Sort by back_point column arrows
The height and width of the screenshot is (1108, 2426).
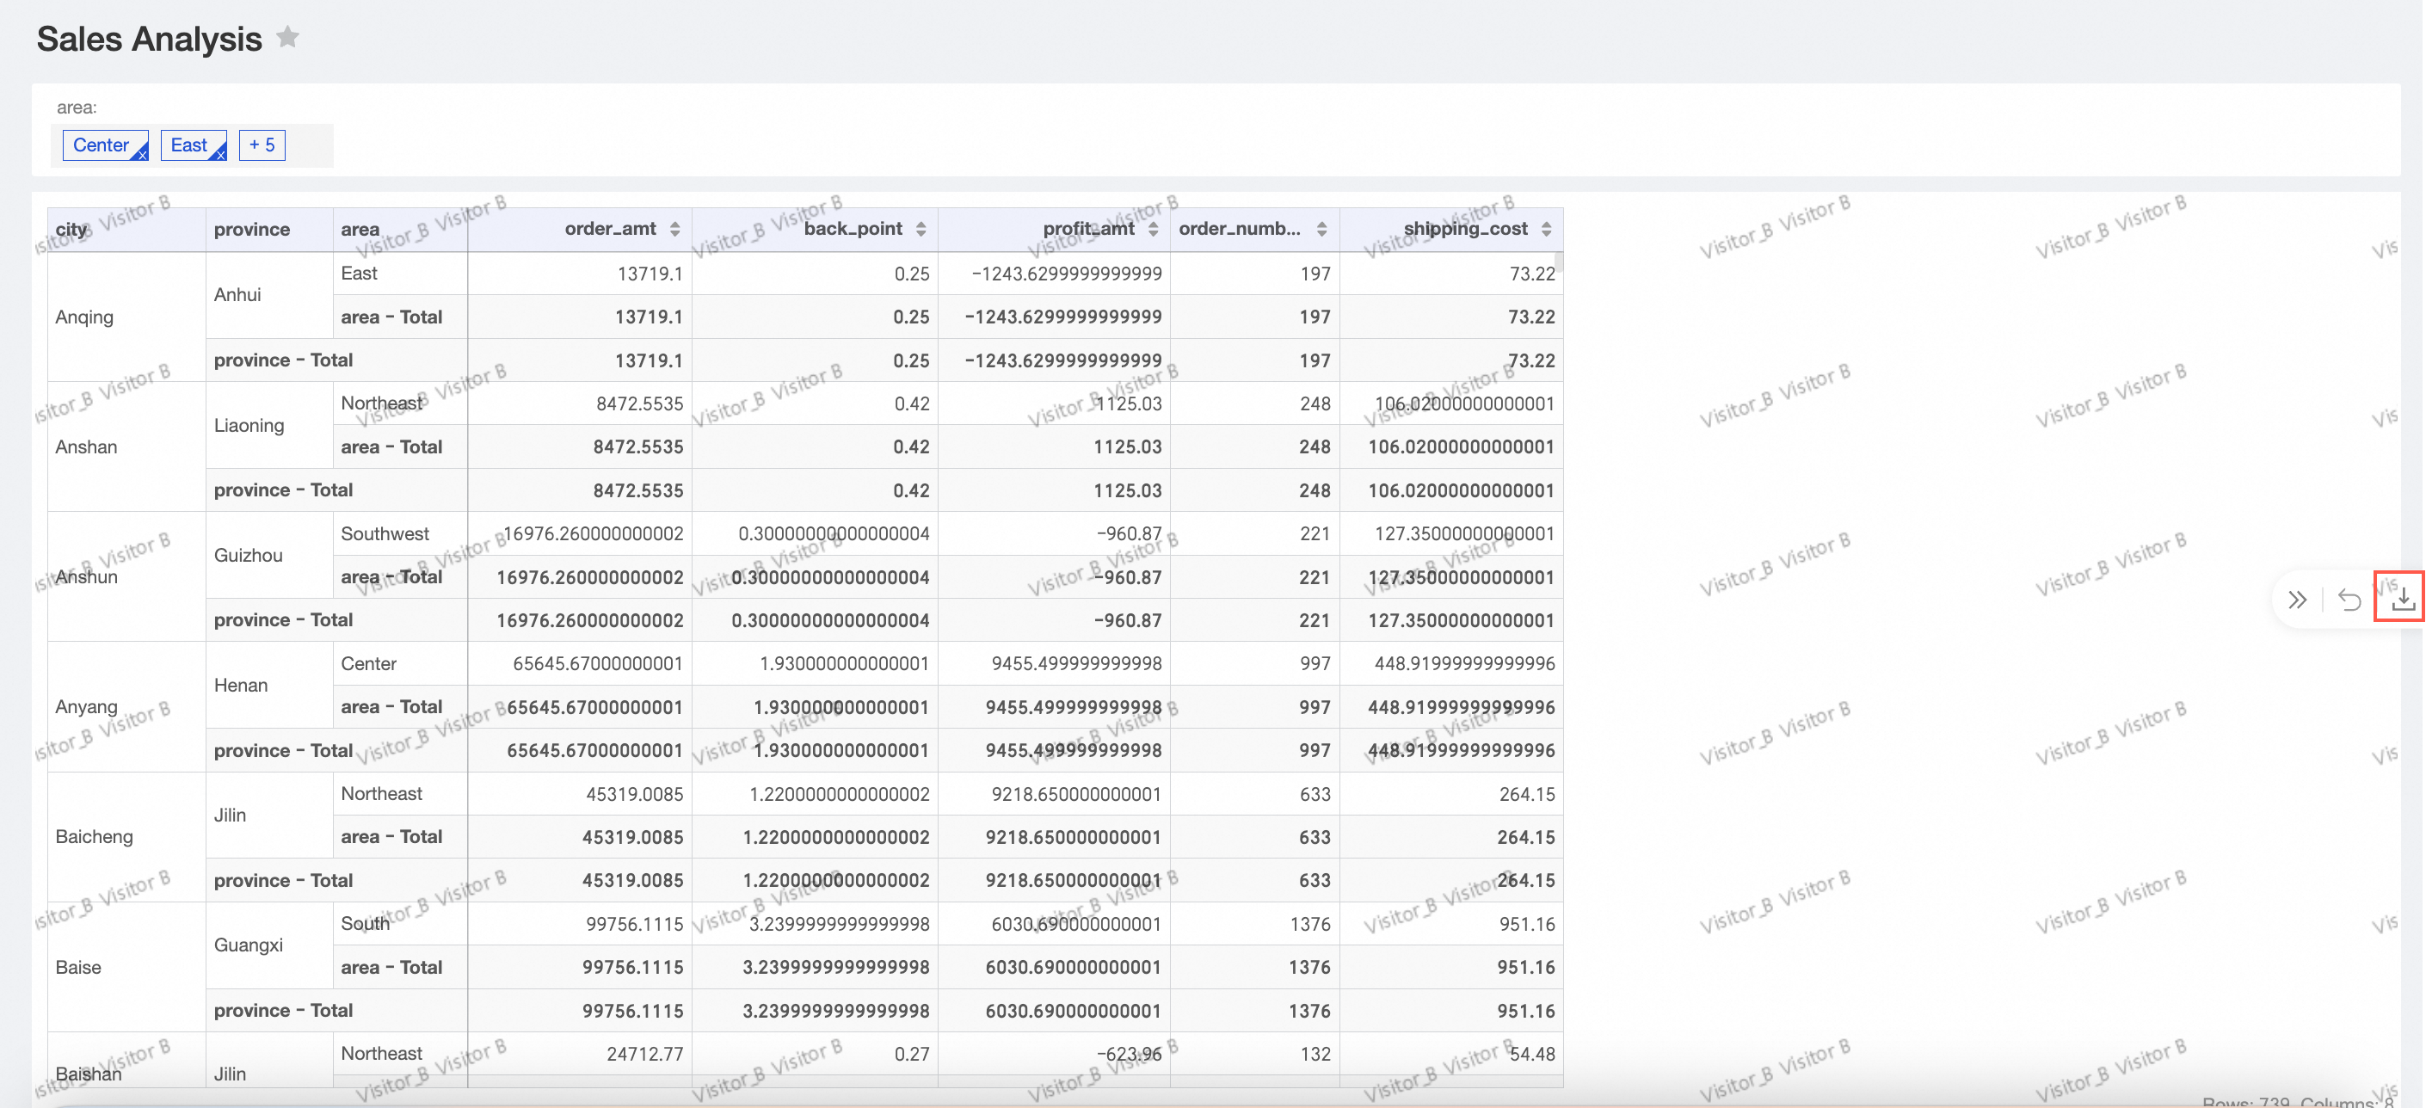point(921,229)
